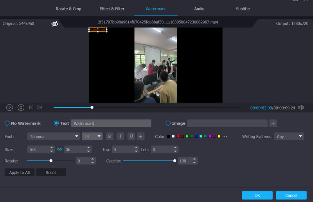The width and height of the screenshot is (313, 202).
Task: Select the No Watermark option
Action: [x=7, y=123]
